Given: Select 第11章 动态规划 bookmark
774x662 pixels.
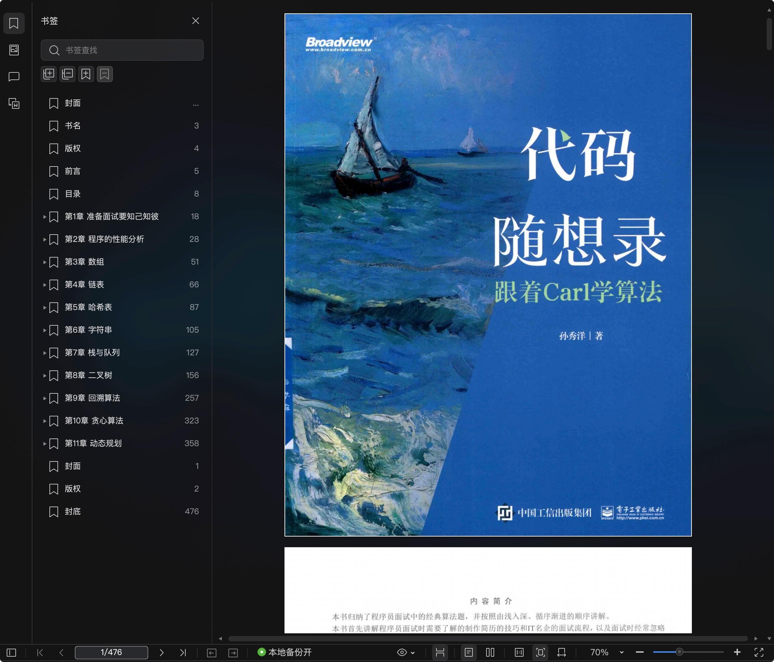Looking at the screenshot, I should pyautogui.click(x=122, y=443).
